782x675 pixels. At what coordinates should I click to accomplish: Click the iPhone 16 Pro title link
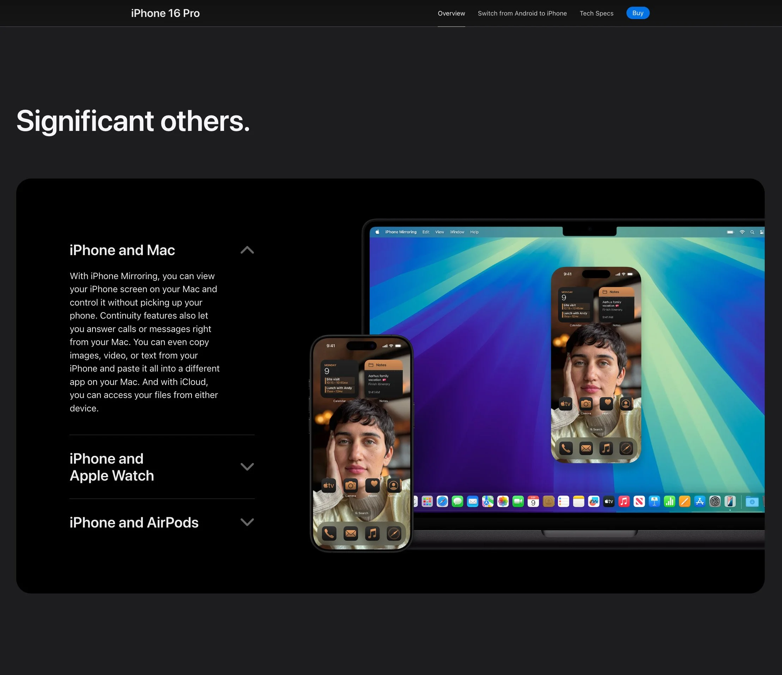point(165,13)
